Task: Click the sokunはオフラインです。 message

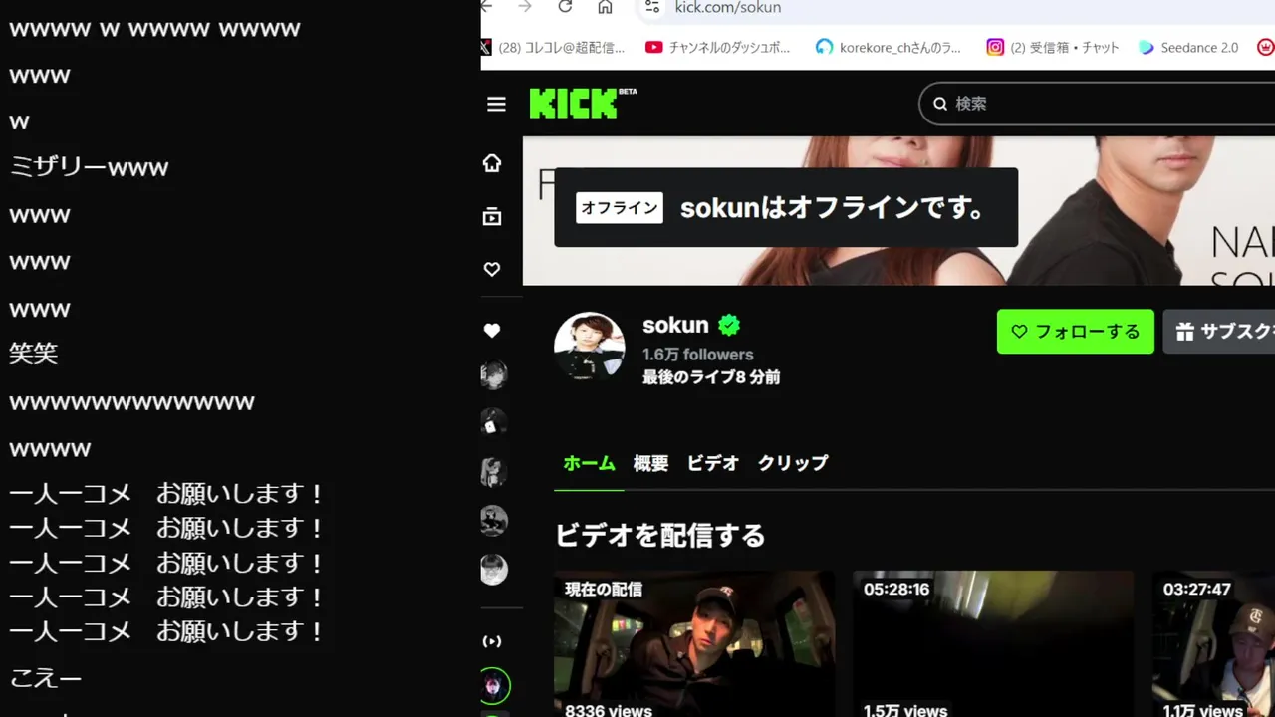Action: 833,207
